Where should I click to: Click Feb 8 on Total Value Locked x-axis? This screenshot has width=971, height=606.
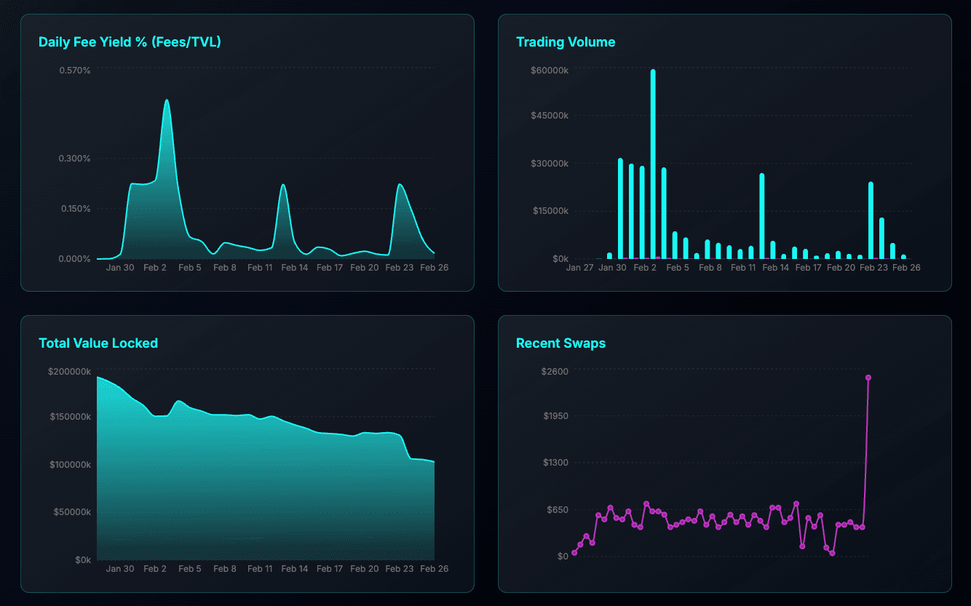(x=225, y=569)
